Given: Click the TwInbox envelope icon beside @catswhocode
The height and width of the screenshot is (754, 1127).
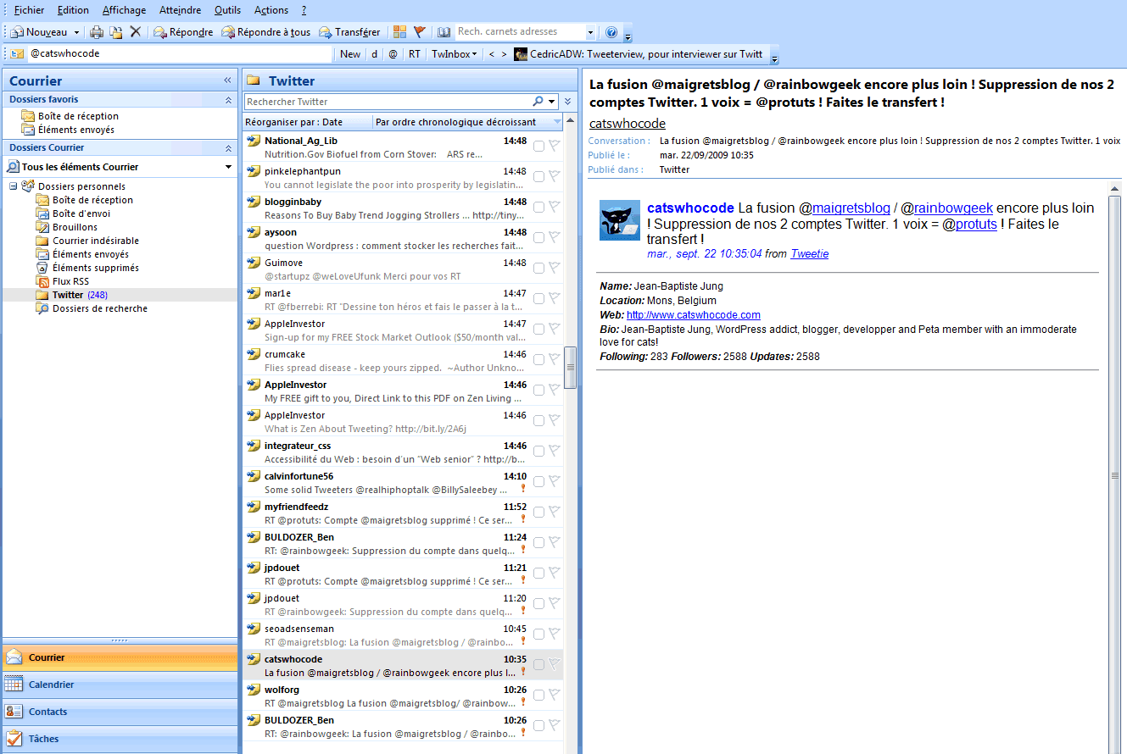Looking at the screenshot, I should tap(17, 53).
